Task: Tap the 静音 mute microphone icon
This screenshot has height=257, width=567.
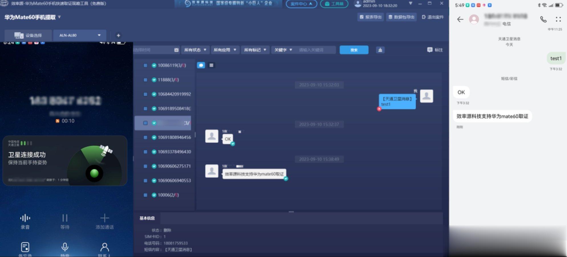Action: click(65, 247)
